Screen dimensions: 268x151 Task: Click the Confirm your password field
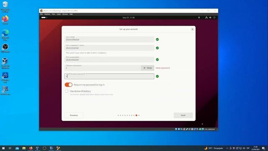[x=109, y=76]
